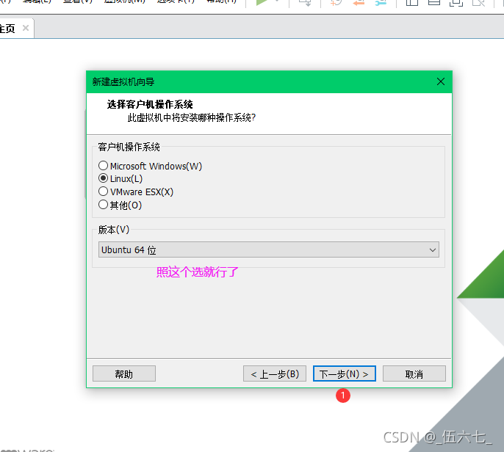
Task: Go back with the < 上一步(B) button
Action: pos(275,373)
